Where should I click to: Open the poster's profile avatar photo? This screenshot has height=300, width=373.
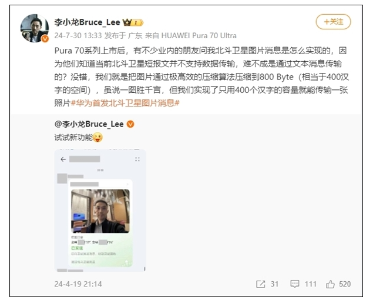[x=35, y=28]
